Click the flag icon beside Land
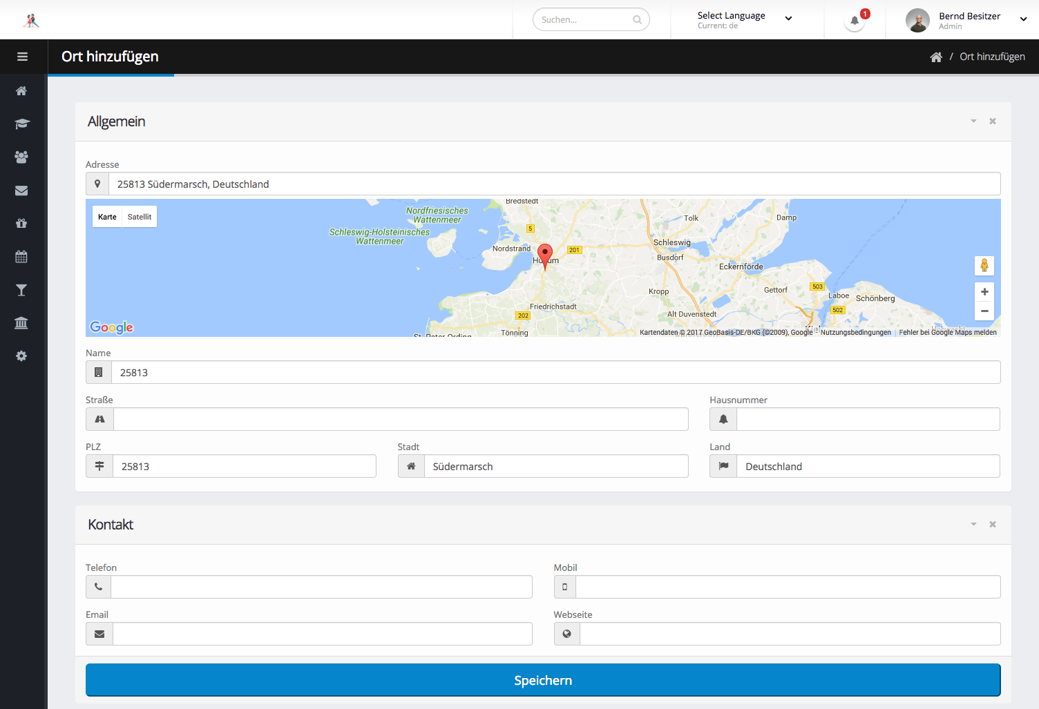Screen dimensions: 1039x709 tap(723, 466)
